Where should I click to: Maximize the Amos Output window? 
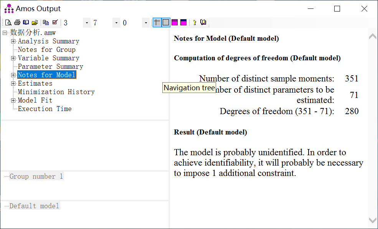click(x=337, y=9)
